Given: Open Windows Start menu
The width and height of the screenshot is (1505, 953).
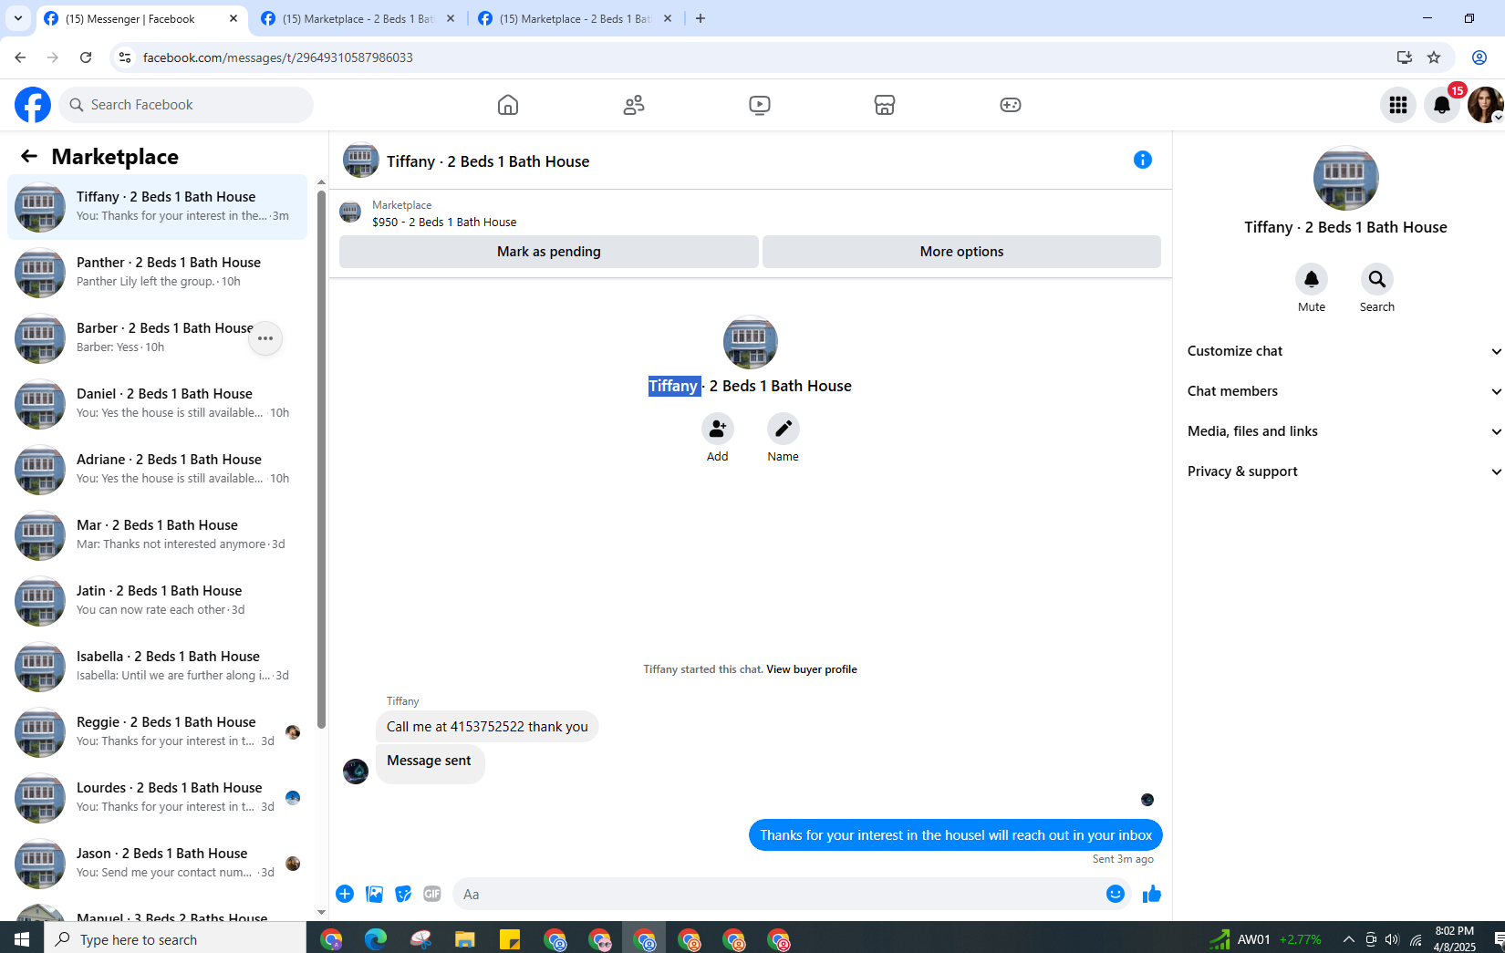Looking at the screenshot, I should tap(22, 939).
